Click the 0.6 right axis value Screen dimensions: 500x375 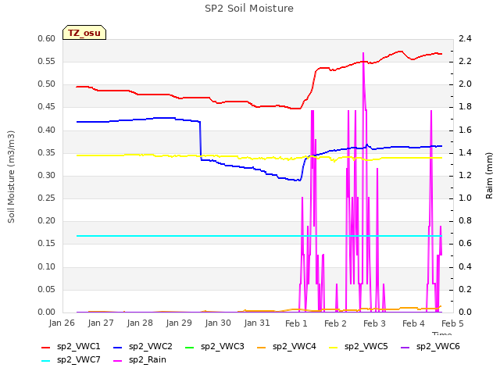point(466,244)
